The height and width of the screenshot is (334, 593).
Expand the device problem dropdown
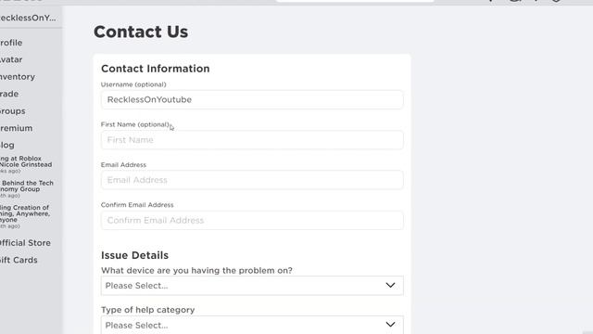point(252,286)
